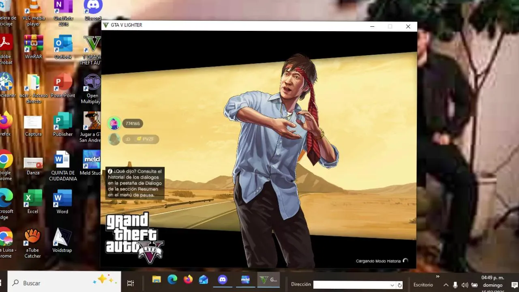The height and width of the screenshot is (292, 519).
Task: Select the acer - Acceso directo folder
Action: (34, 88)
